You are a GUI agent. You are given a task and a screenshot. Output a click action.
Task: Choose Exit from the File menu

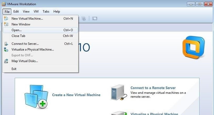click(14, 69)
